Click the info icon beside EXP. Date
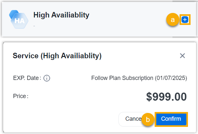This screenshot has width=198, height=134. [x=47, y=78]
